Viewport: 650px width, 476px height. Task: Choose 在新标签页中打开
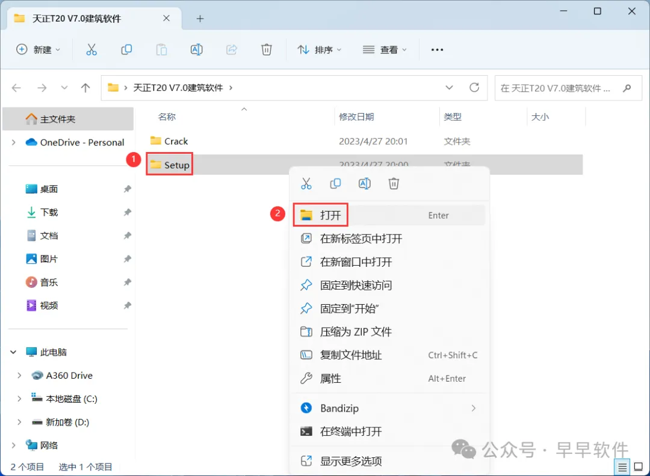point(389,239)
